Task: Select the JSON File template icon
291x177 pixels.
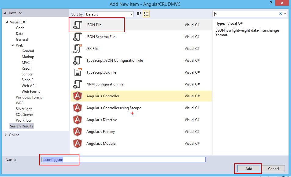Action: click(x=78, y=25)
